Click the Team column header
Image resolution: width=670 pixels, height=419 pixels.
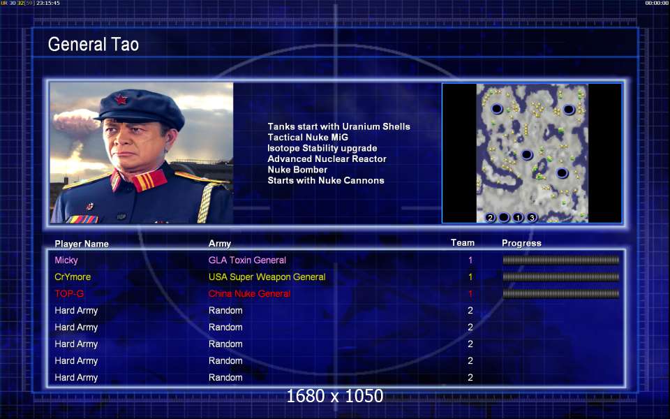click(462, 243)
